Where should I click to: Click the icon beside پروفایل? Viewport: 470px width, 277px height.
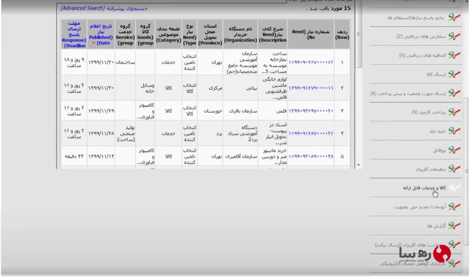454,150
